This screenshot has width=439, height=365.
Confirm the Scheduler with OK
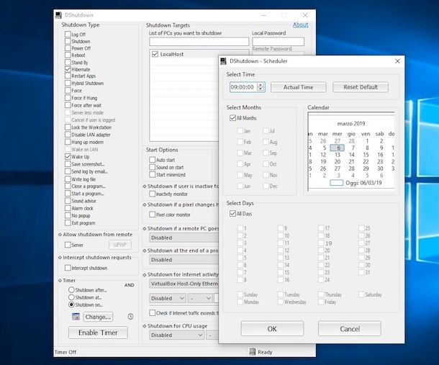(x=272, y=328)
